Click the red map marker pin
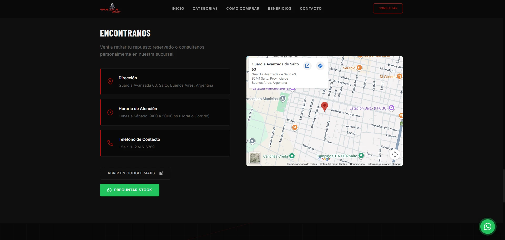The height and width of the screenshot is (240, 505). click(325, 107)
